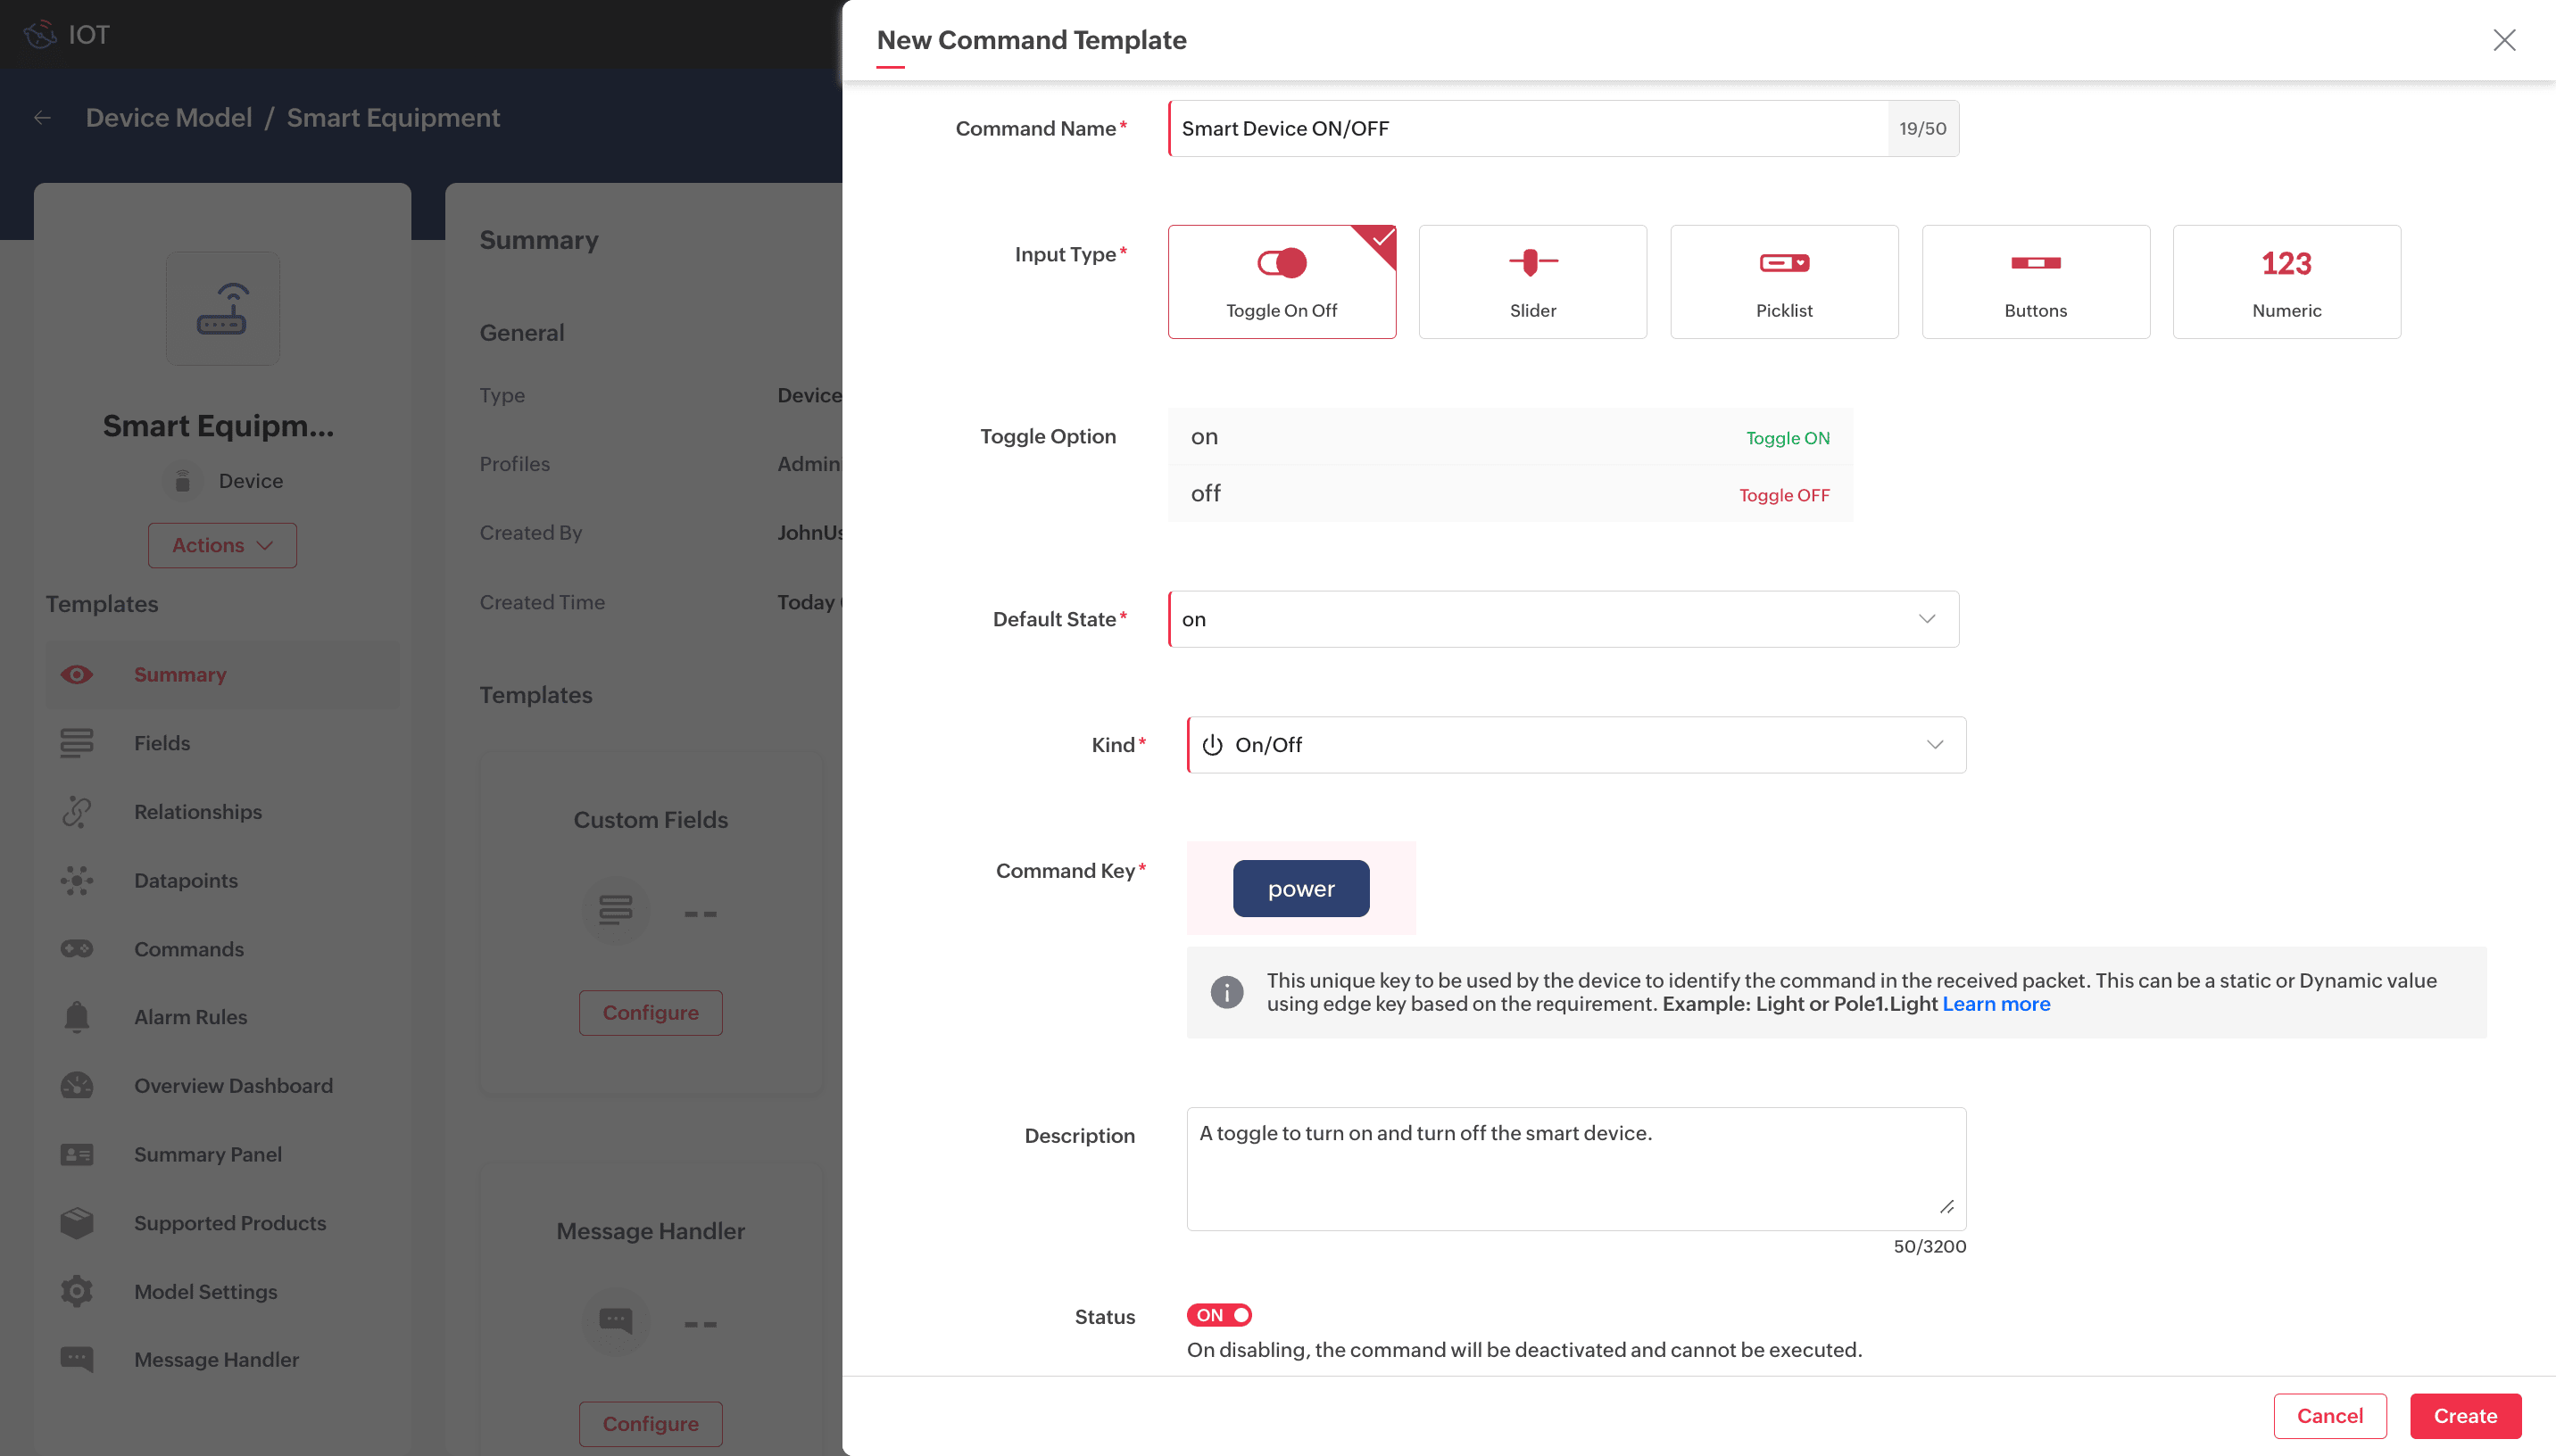
Task: Click the Model Settings gear icon
Action: point(76,1292)
